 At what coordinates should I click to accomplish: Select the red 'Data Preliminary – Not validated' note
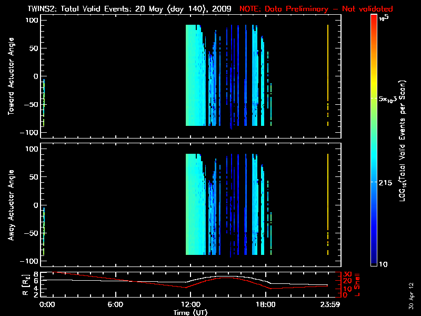pos(316,8)
